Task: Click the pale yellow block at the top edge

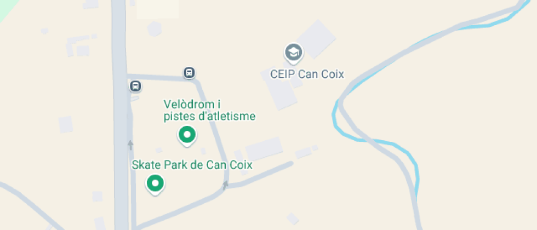Action: click(158, 9)
